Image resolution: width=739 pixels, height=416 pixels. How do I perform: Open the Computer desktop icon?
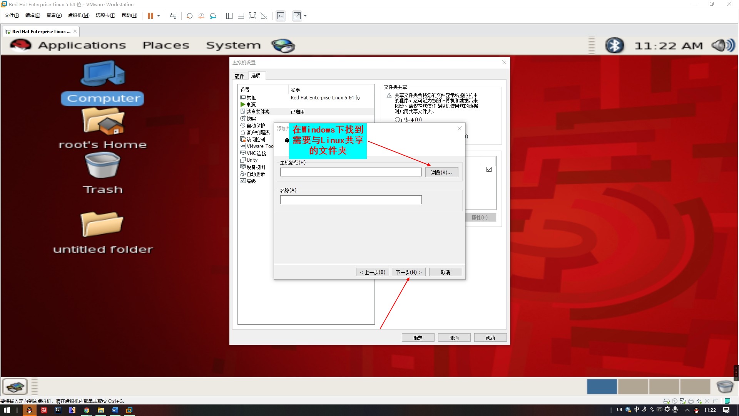click(102, 82)
